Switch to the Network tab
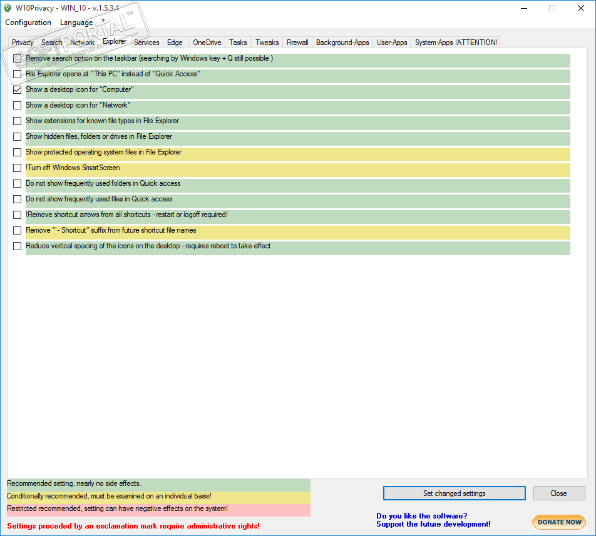Viewport: 596px width, 536px height. (x=82, y=43)
